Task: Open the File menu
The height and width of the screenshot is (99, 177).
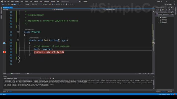Action: (x=5, y=1)
